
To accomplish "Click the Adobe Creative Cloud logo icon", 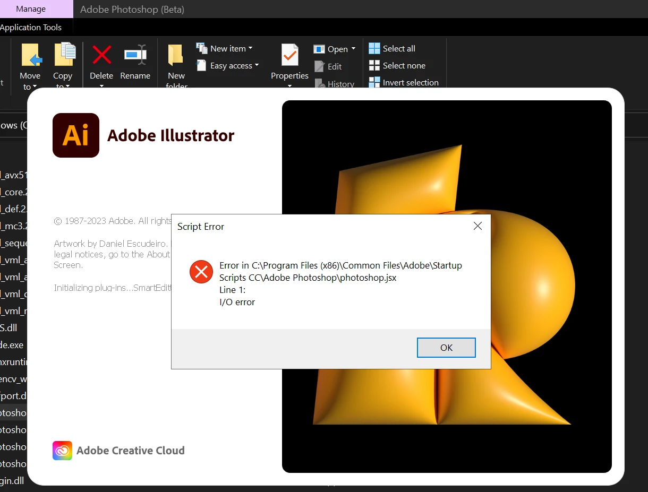I will click(x=62, y=451).
